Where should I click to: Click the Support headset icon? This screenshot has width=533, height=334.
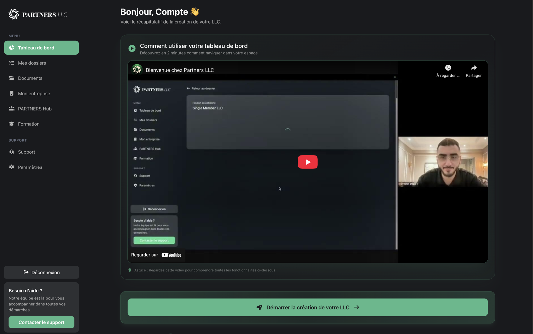(12, 152)
